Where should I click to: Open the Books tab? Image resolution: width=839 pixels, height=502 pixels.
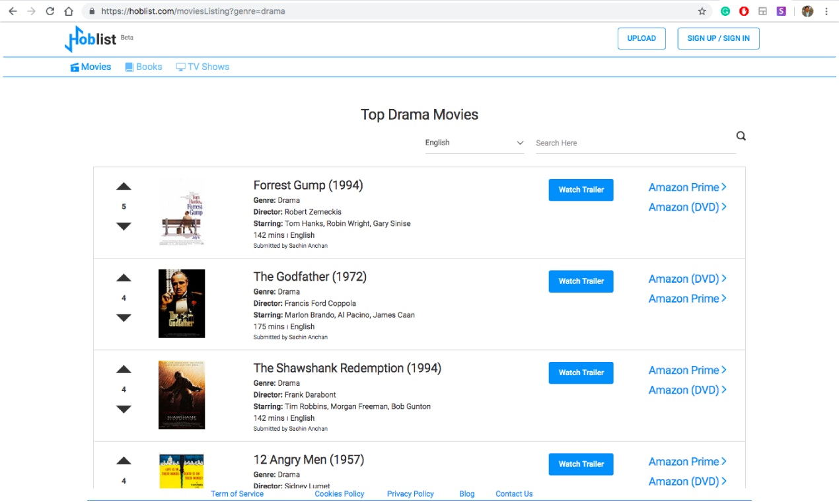[x=143, y=67]
